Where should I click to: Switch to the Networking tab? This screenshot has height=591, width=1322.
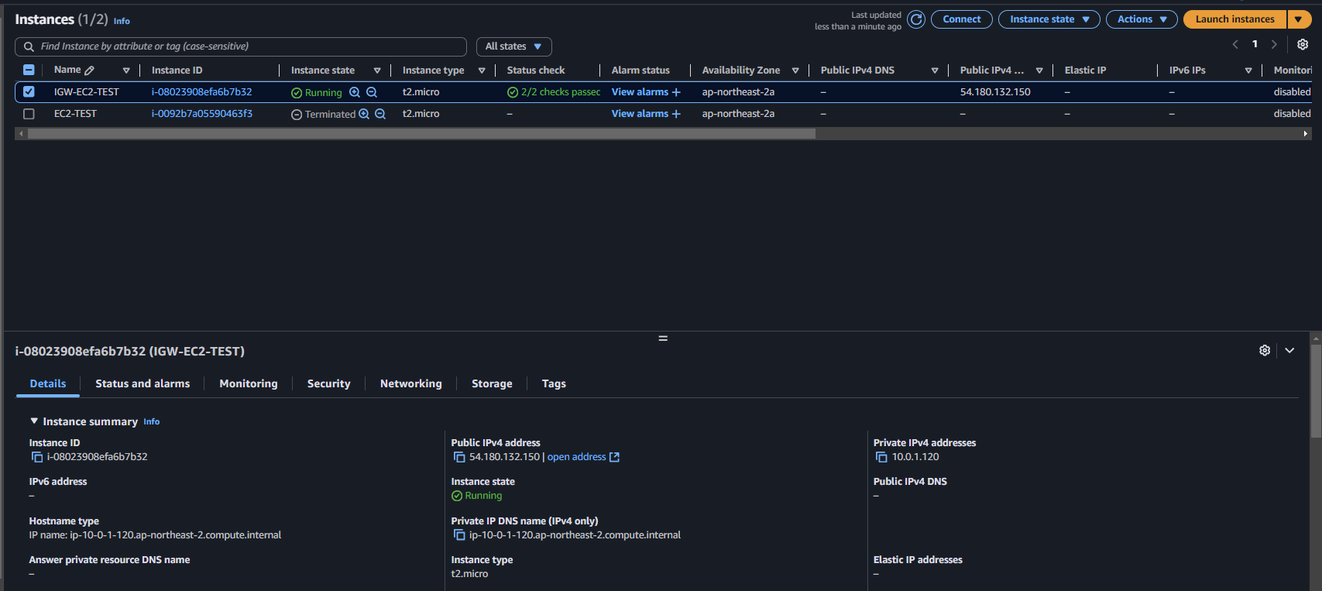click(411, 383)
